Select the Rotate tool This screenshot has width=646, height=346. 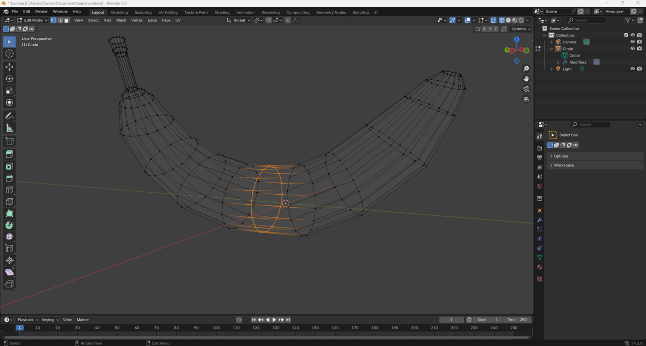click(x=9, y=79)
